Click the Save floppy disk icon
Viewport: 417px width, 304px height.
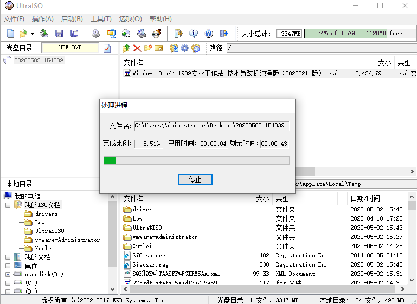point(59,34)
